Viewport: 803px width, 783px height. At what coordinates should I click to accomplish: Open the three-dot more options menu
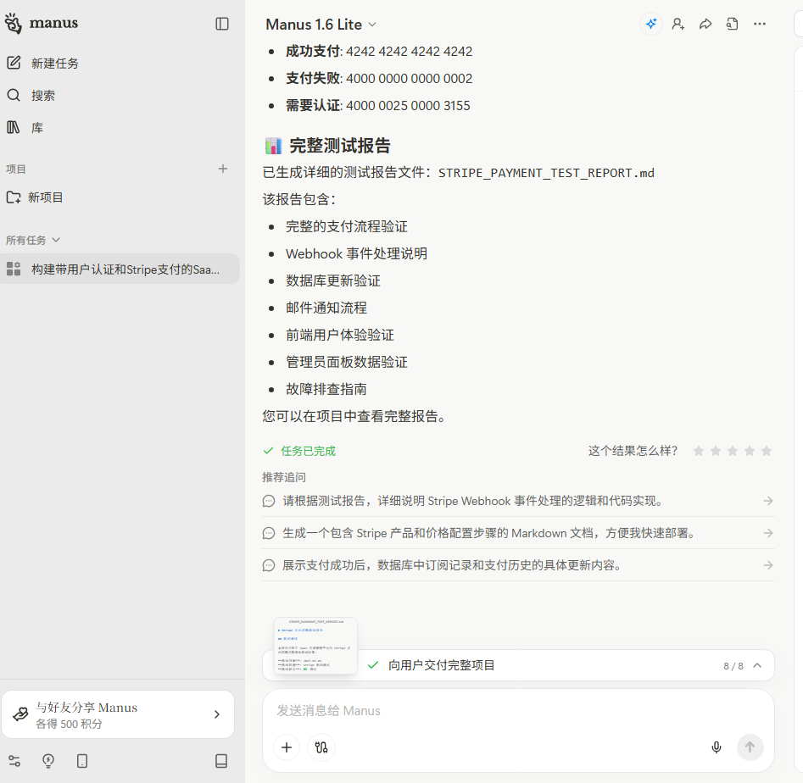coord(760,25)
